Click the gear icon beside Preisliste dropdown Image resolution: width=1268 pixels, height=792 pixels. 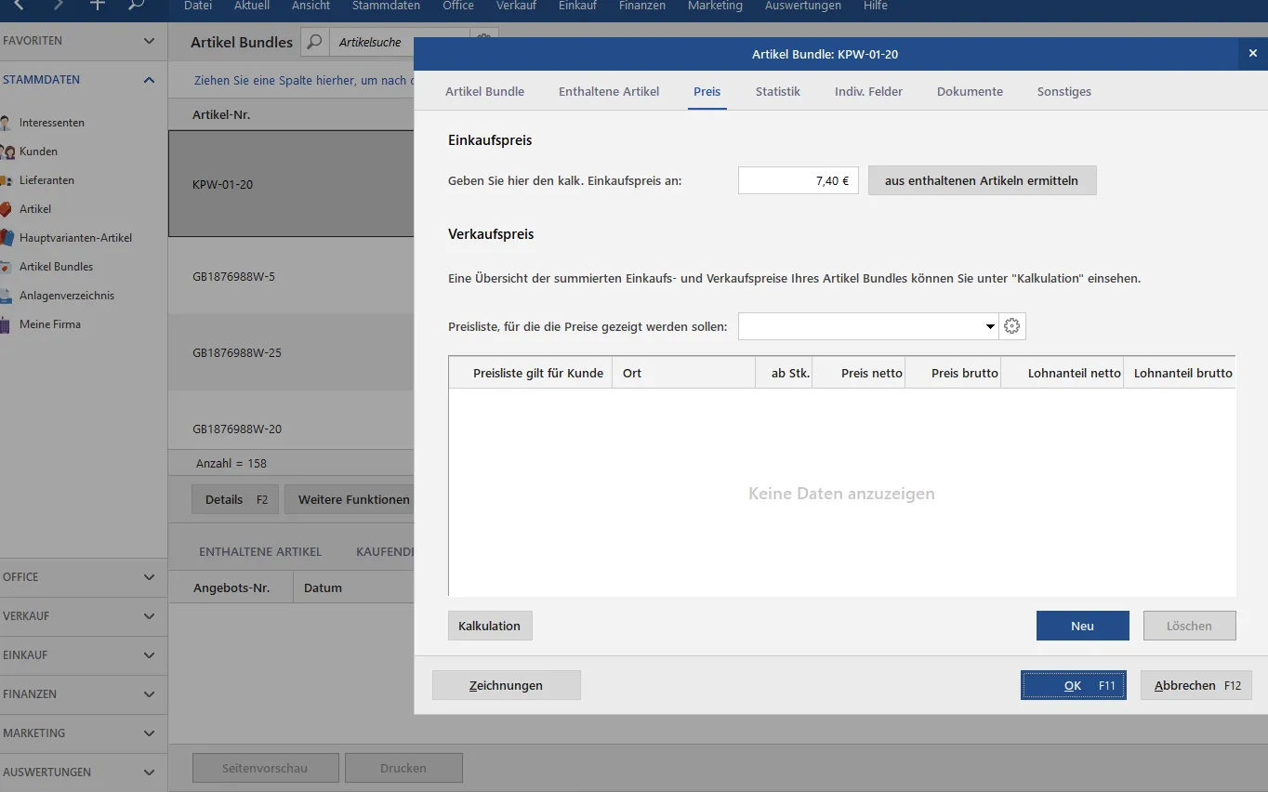[1012, 326]
